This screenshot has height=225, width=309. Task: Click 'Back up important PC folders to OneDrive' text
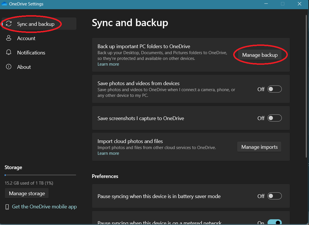[x=144, y=46]
